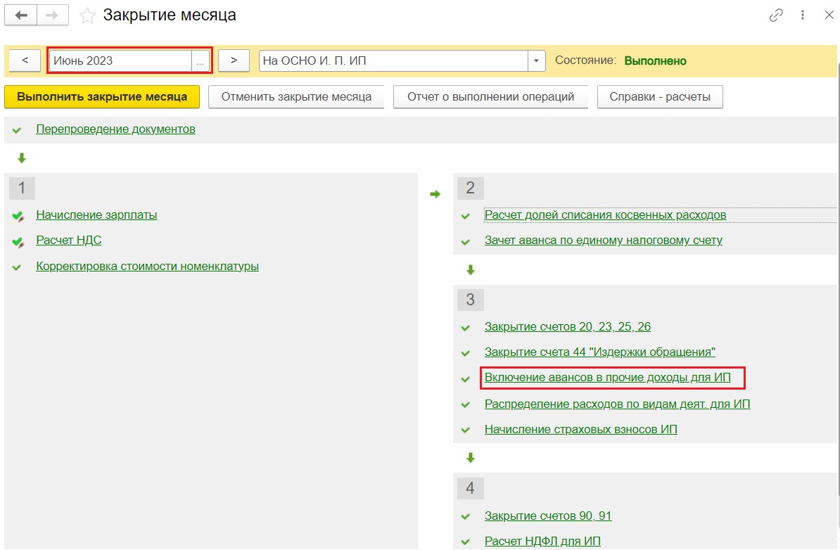This screenshot has width=840, height=550.
Task: Open Зачет аванса по единому налоговому счету
Action: 603,241
